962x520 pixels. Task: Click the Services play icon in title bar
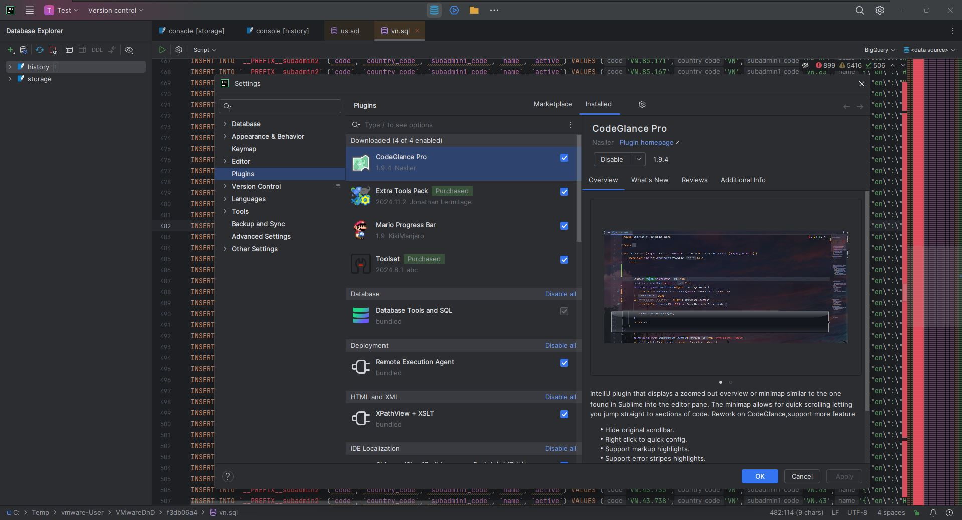coord(454,10)
